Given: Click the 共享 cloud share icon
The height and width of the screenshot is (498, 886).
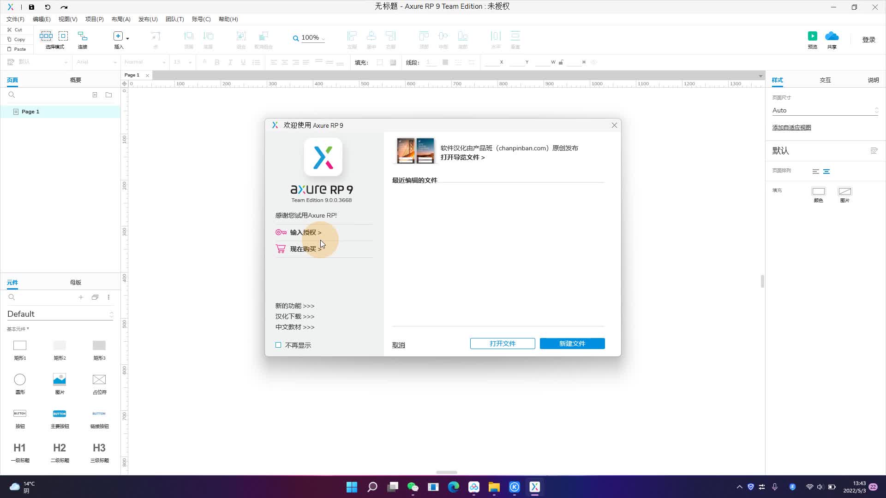Looking at the screenshot, I should pyautogui.click(x=832, y=36).
